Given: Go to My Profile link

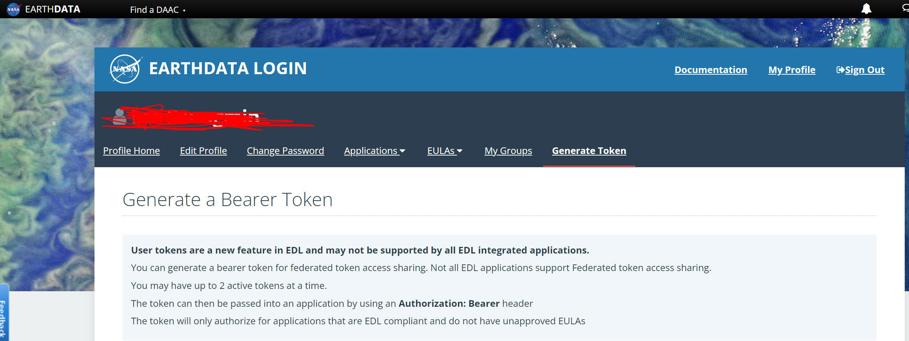Looking at the screenshot, I should click(792, 70).
